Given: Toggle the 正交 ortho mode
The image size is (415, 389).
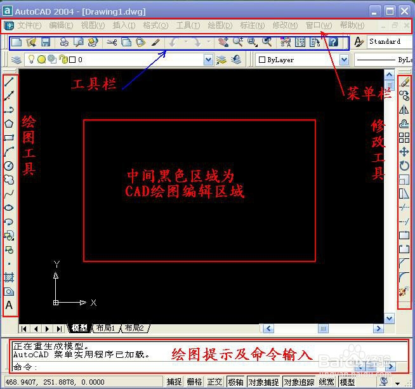Looking at the screenshot, I should 214,382.
